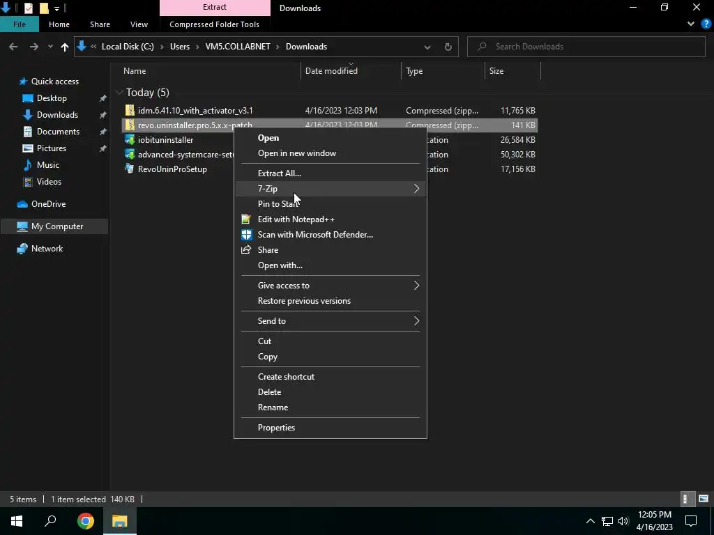Expand the Send to submenu

click(331, 321)
